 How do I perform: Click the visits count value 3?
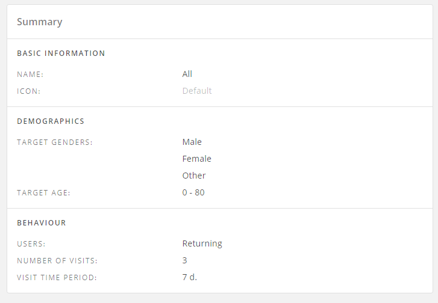[185, 260]
